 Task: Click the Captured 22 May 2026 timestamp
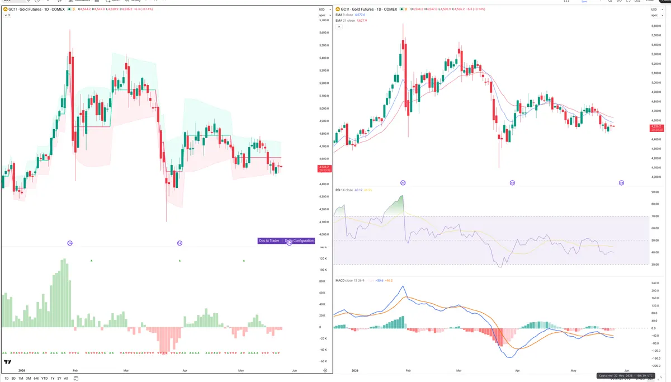coord(627,376)
